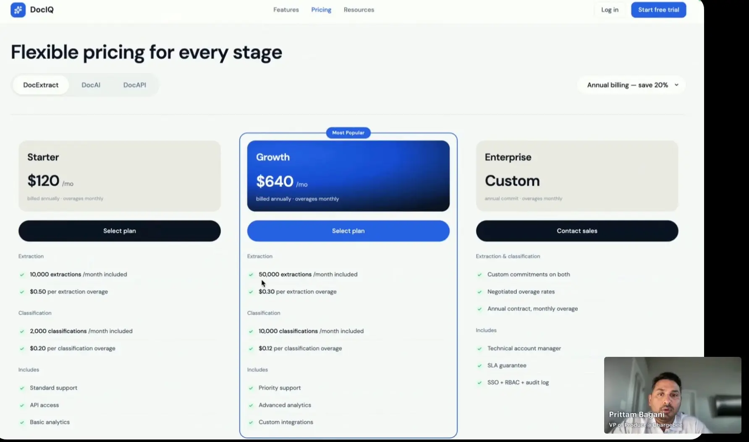This screenshot has width=749, height=442.
Task: Click the '$0.30 per extraction overage' text
Action: [x=298, y=291]
